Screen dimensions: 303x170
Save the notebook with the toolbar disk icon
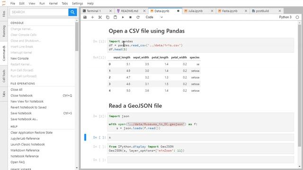click(85, 17)
